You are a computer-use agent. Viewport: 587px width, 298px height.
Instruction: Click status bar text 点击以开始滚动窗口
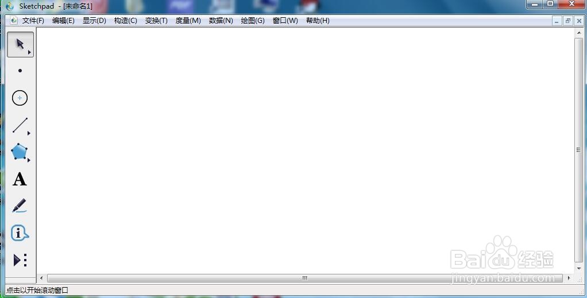pos(37,290)
